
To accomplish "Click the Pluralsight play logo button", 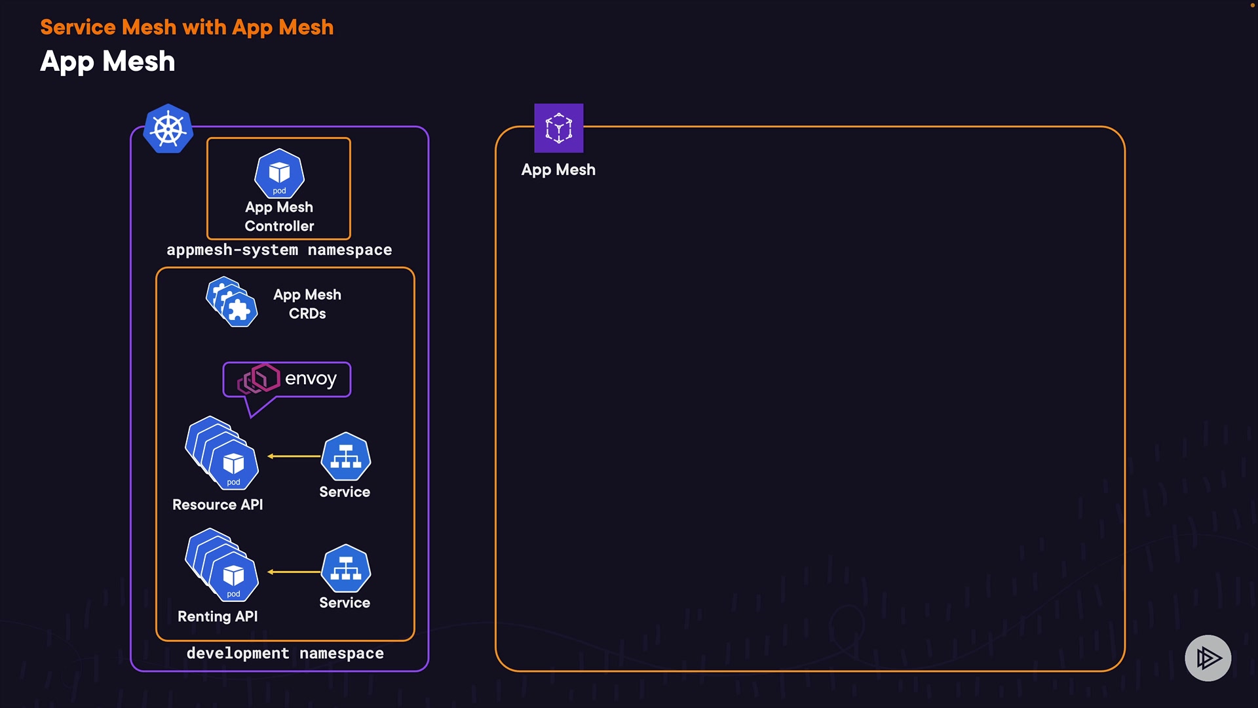I will (x=1208, y=658).
